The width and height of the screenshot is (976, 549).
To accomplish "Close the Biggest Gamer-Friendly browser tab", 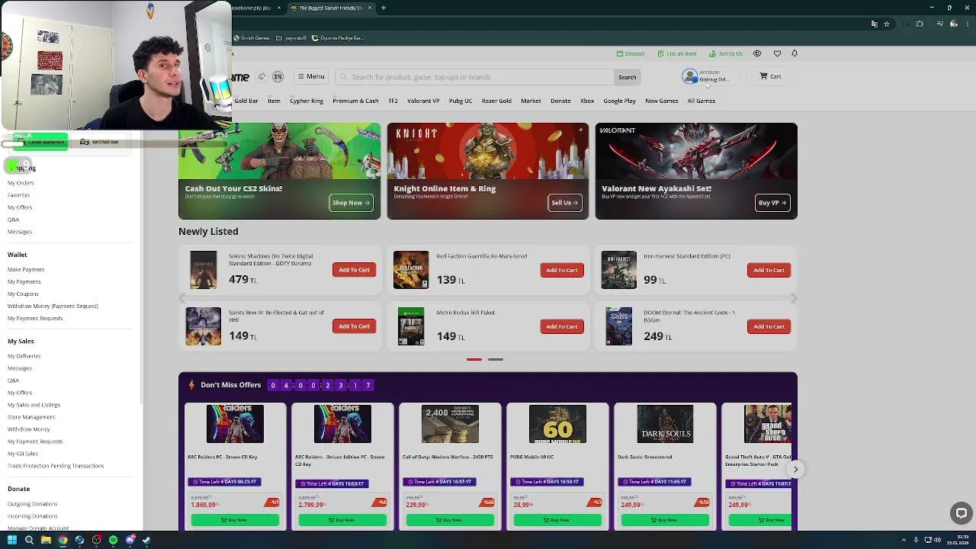I will click(x=370, y=8).
